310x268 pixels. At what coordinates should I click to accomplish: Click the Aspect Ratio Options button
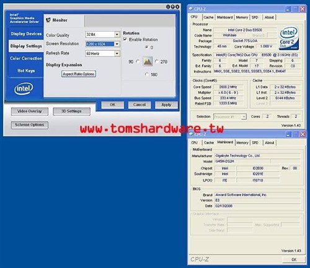[x=79, y=74]
